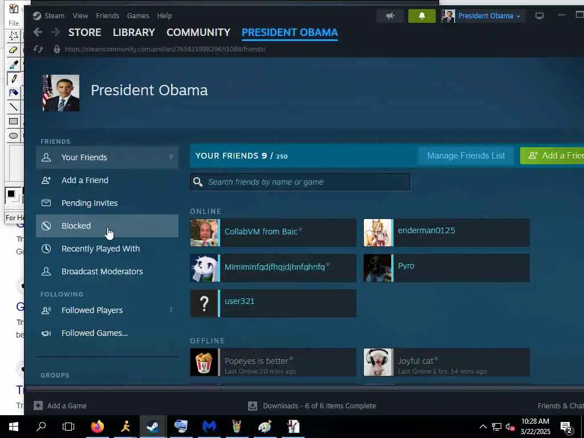Reload the page with the refresh icon
The image size is (584, 438).
click(x=38, y=49)
